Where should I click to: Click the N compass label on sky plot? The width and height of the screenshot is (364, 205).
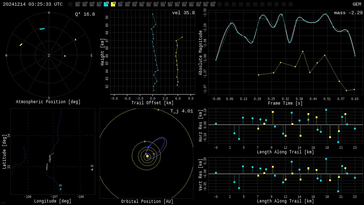[x=49, y=13]
